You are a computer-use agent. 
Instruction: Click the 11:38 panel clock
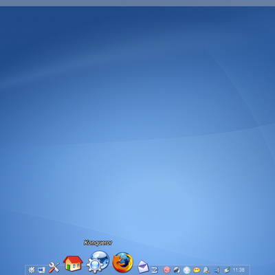click(x=239, y=270)
